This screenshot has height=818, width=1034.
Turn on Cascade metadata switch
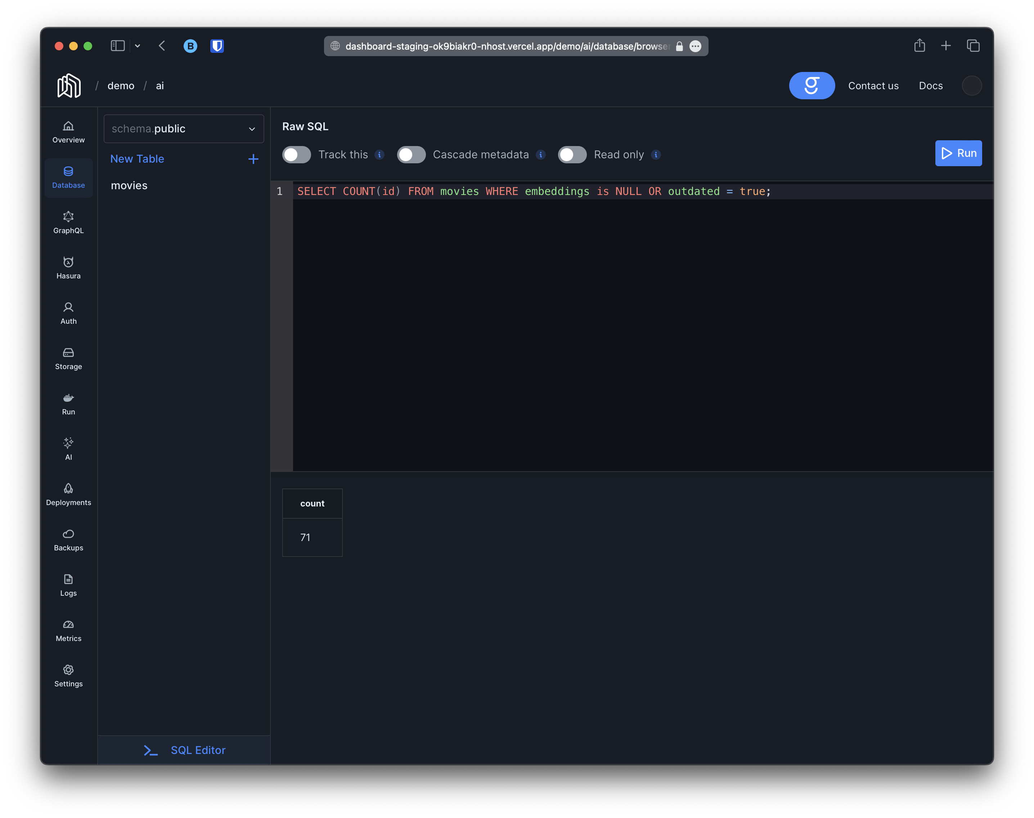click(411, 155)
